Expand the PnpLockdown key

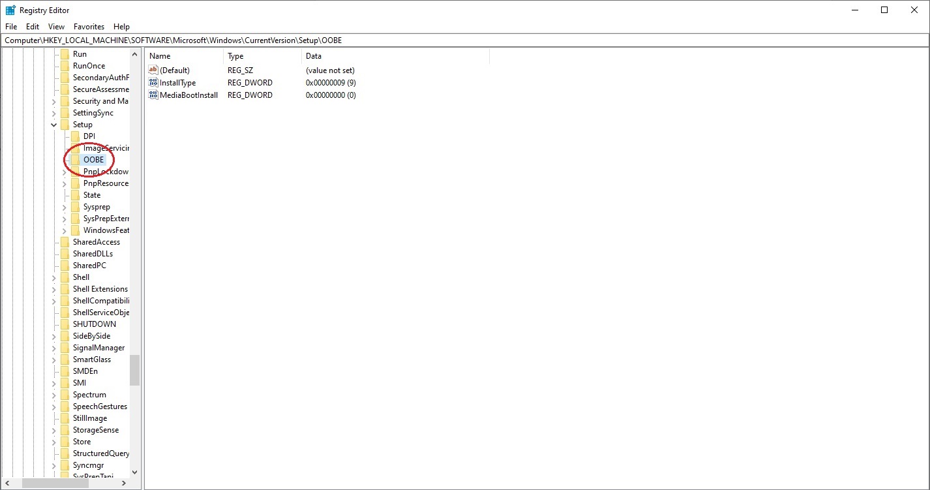[x=65, y=172]
